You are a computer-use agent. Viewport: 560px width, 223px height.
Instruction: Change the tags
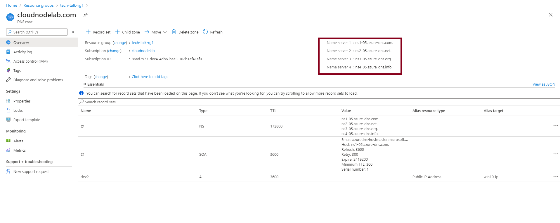(x=101, y=77)
